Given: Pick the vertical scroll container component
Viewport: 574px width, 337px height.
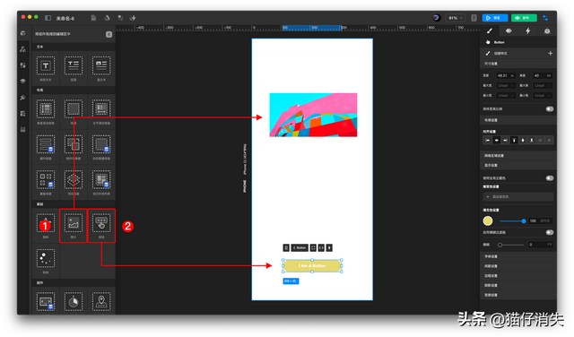Looking at the screenshot, I should (x=46, y=108).
